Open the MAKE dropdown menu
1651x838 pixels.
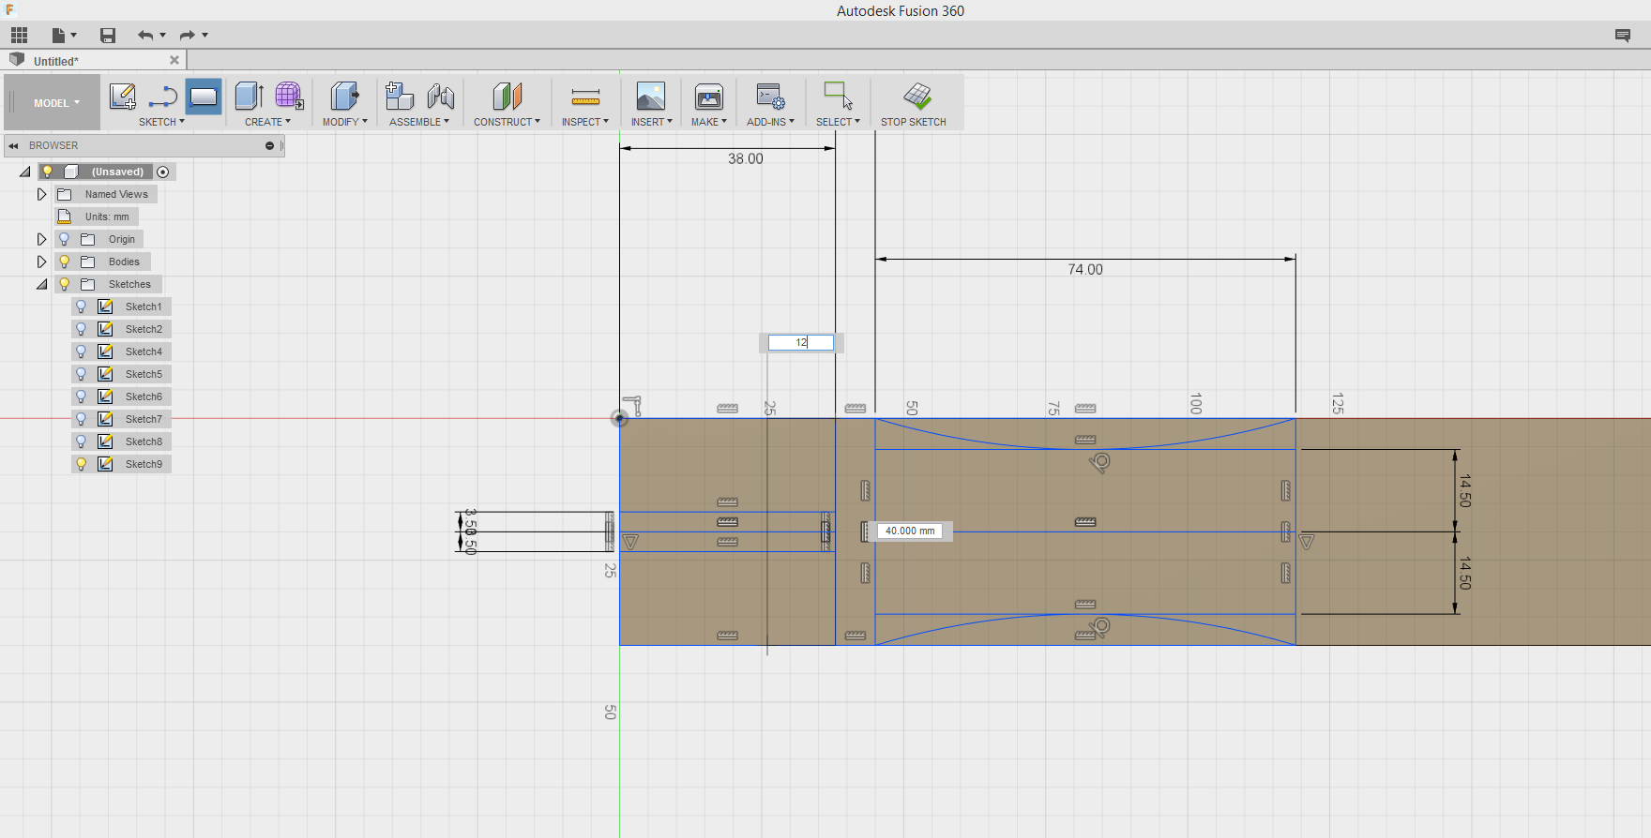click(709, 122)
